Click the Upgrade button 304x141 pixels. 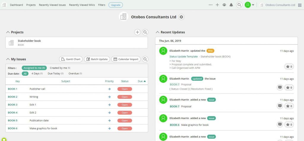[x=115, y=5]
